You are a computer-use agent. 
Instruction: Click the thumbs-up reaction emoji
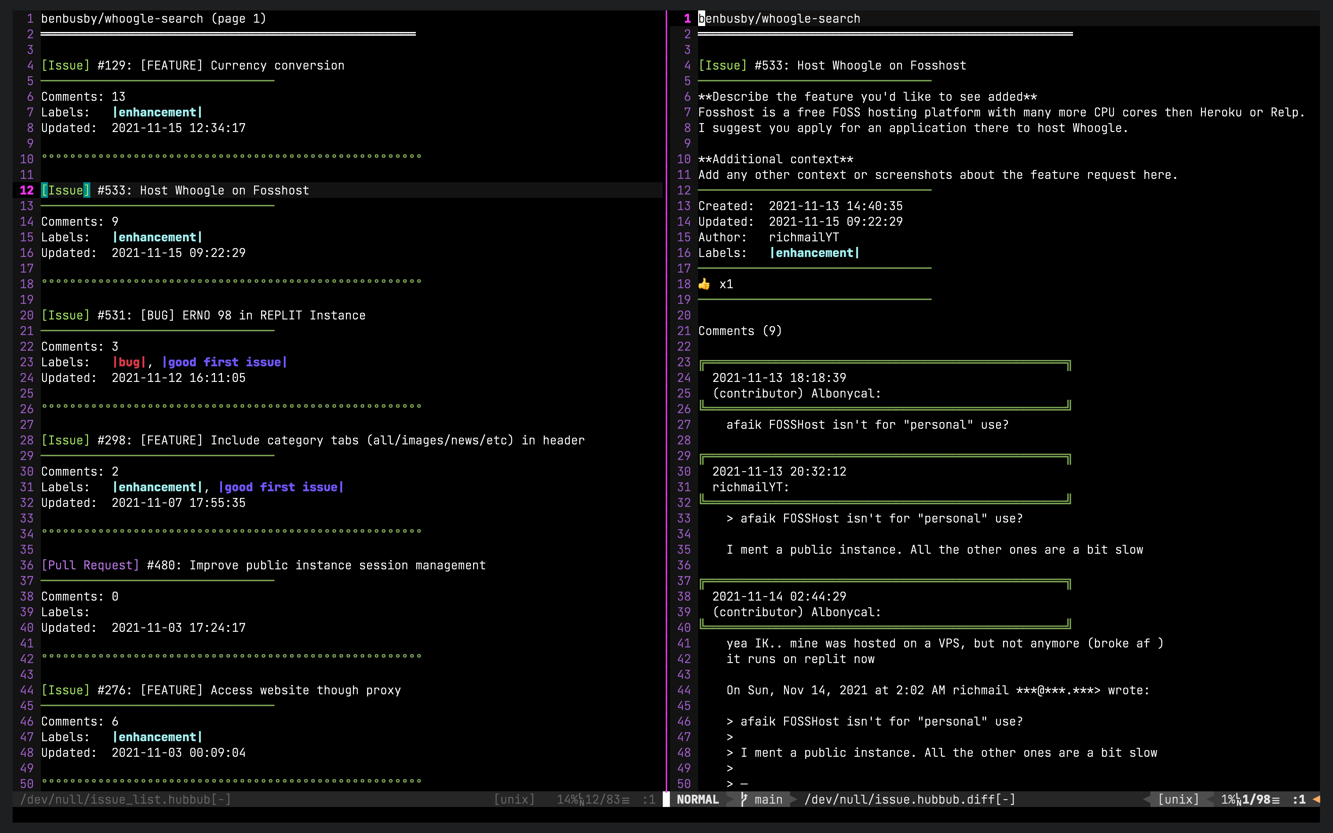pos(704,284)
